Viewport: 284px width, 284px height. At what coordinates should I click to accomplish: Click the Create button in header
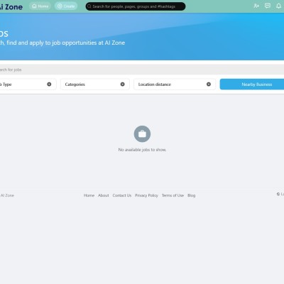tap(66, 6)
